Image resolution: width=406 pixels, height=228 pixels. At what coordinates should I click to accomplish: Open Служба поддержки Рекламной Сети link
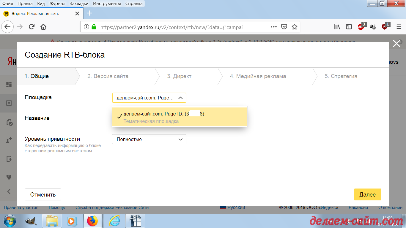112,208
